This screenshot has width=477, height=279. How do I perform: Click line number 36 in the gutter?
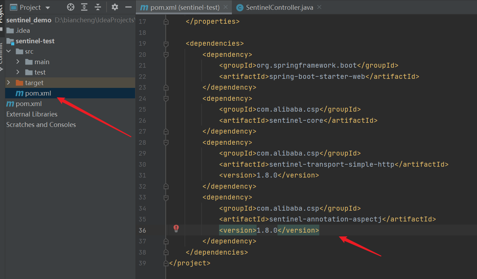[x=142, y=230]
